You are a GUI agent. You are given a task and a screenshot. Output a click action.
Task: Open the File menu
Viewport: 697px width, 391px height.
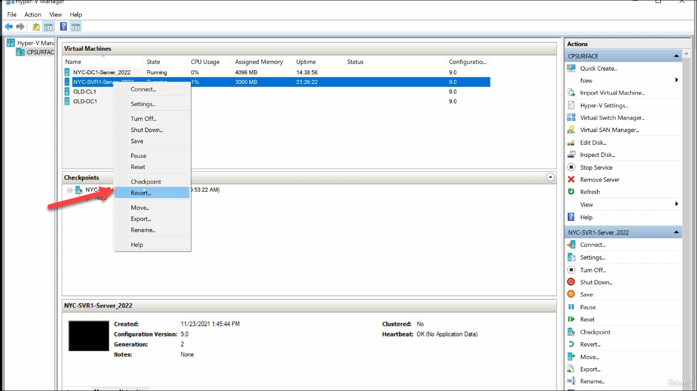(x=12, y=15)
